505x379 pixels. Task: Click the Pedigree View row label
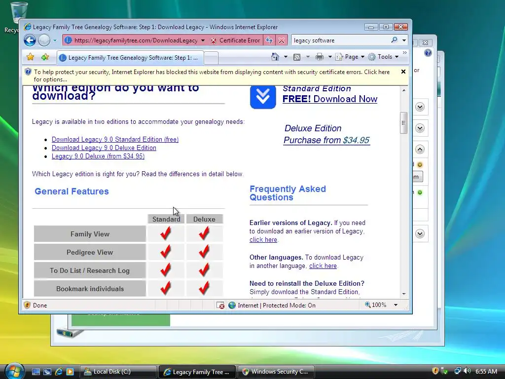tap(90, 252)
